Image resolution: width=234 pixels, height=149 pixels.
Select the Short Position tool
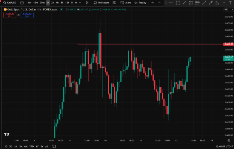[x=197, y=3]
